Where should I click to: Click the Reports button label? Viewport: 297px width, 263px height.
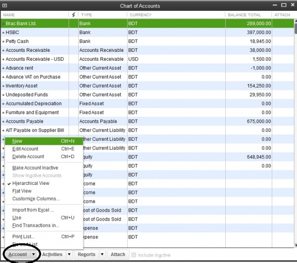[x=86, y=255]
